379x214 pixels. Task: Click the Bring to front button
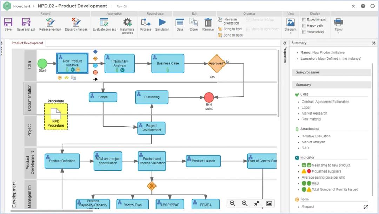(x=230, y=29)
